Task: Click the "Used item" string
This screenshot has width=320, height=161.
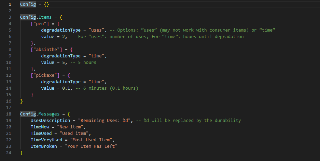Action: click(x=74, y=133)
